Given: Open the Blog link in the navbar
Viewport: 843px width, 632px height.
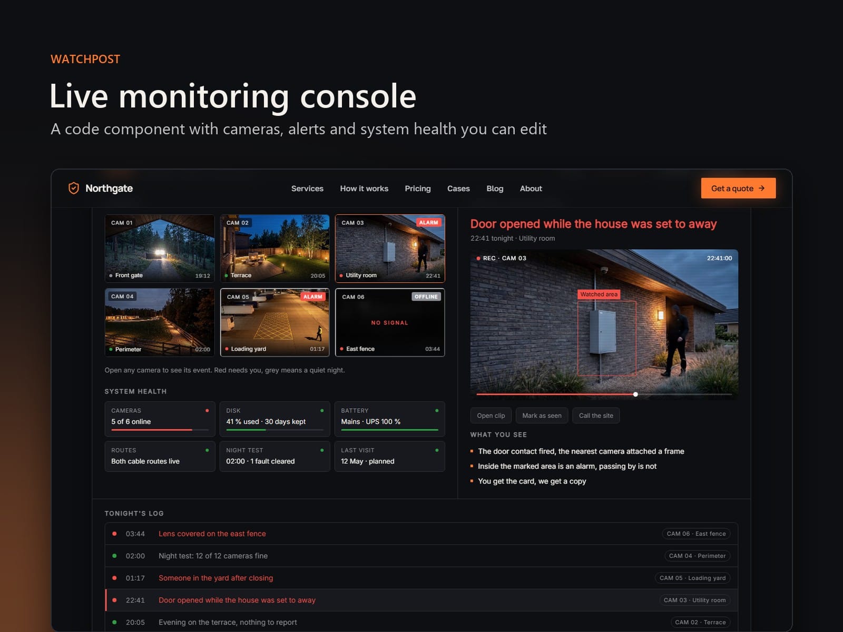Looking at the screenshot, I should [x=495, y=189].
